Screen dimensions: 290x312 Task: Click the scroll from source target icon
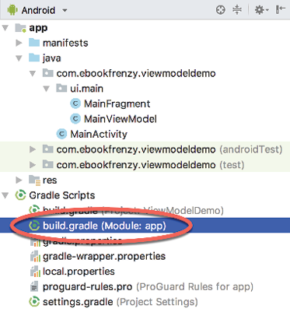221,10
